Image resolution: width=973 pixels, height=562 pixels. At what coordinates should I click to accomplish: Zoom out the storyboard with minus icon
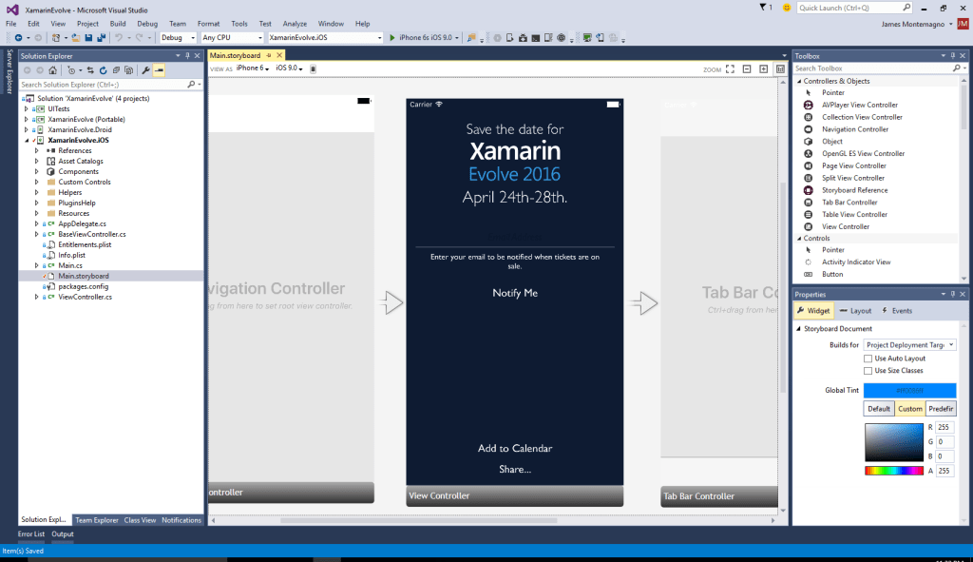pyautogui.click(x=747, y=68)
